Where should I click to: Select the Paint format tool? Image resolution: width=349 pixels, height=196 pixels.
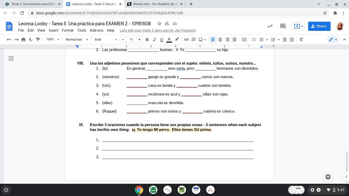click(38, 40)
